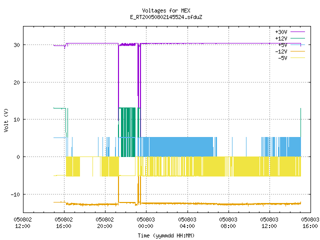Select the filename E_RT20050802145524.sfduZ subtitle

coord(166,17)
